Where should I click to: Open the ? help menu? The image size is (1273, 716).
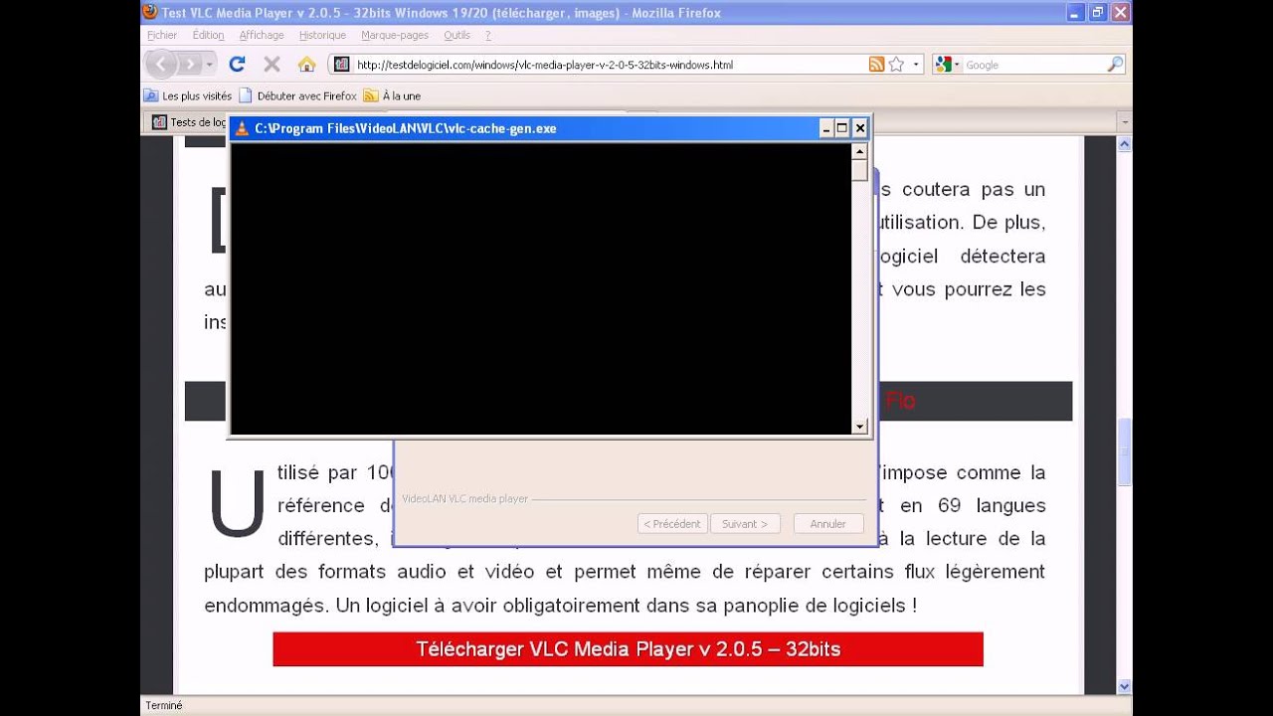[x=488, y=35]
